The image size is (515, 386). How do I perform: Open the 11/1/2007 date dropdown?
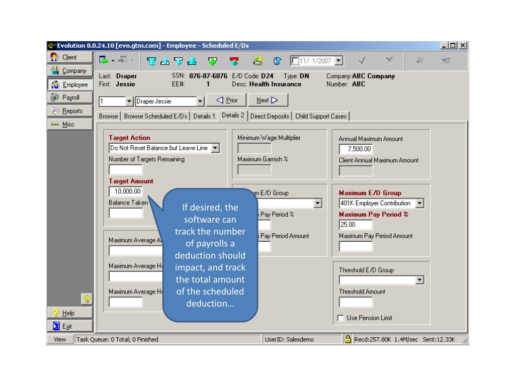(x=339, y=61)
